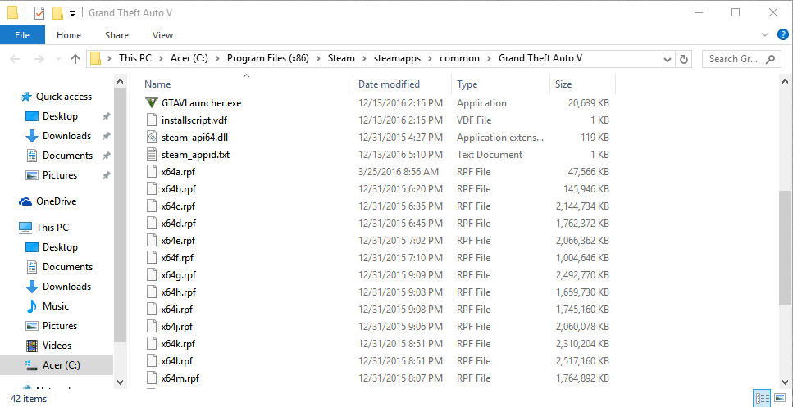793x407 pixels.
Task: Expand the breadcrumb chevron after steamapps
Action: point(431,59)
